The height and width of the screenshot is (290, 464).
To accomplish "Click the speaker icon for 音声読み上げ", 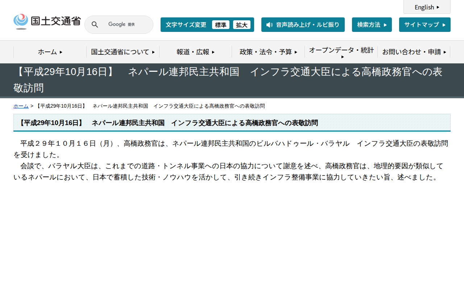I will 268,25.
